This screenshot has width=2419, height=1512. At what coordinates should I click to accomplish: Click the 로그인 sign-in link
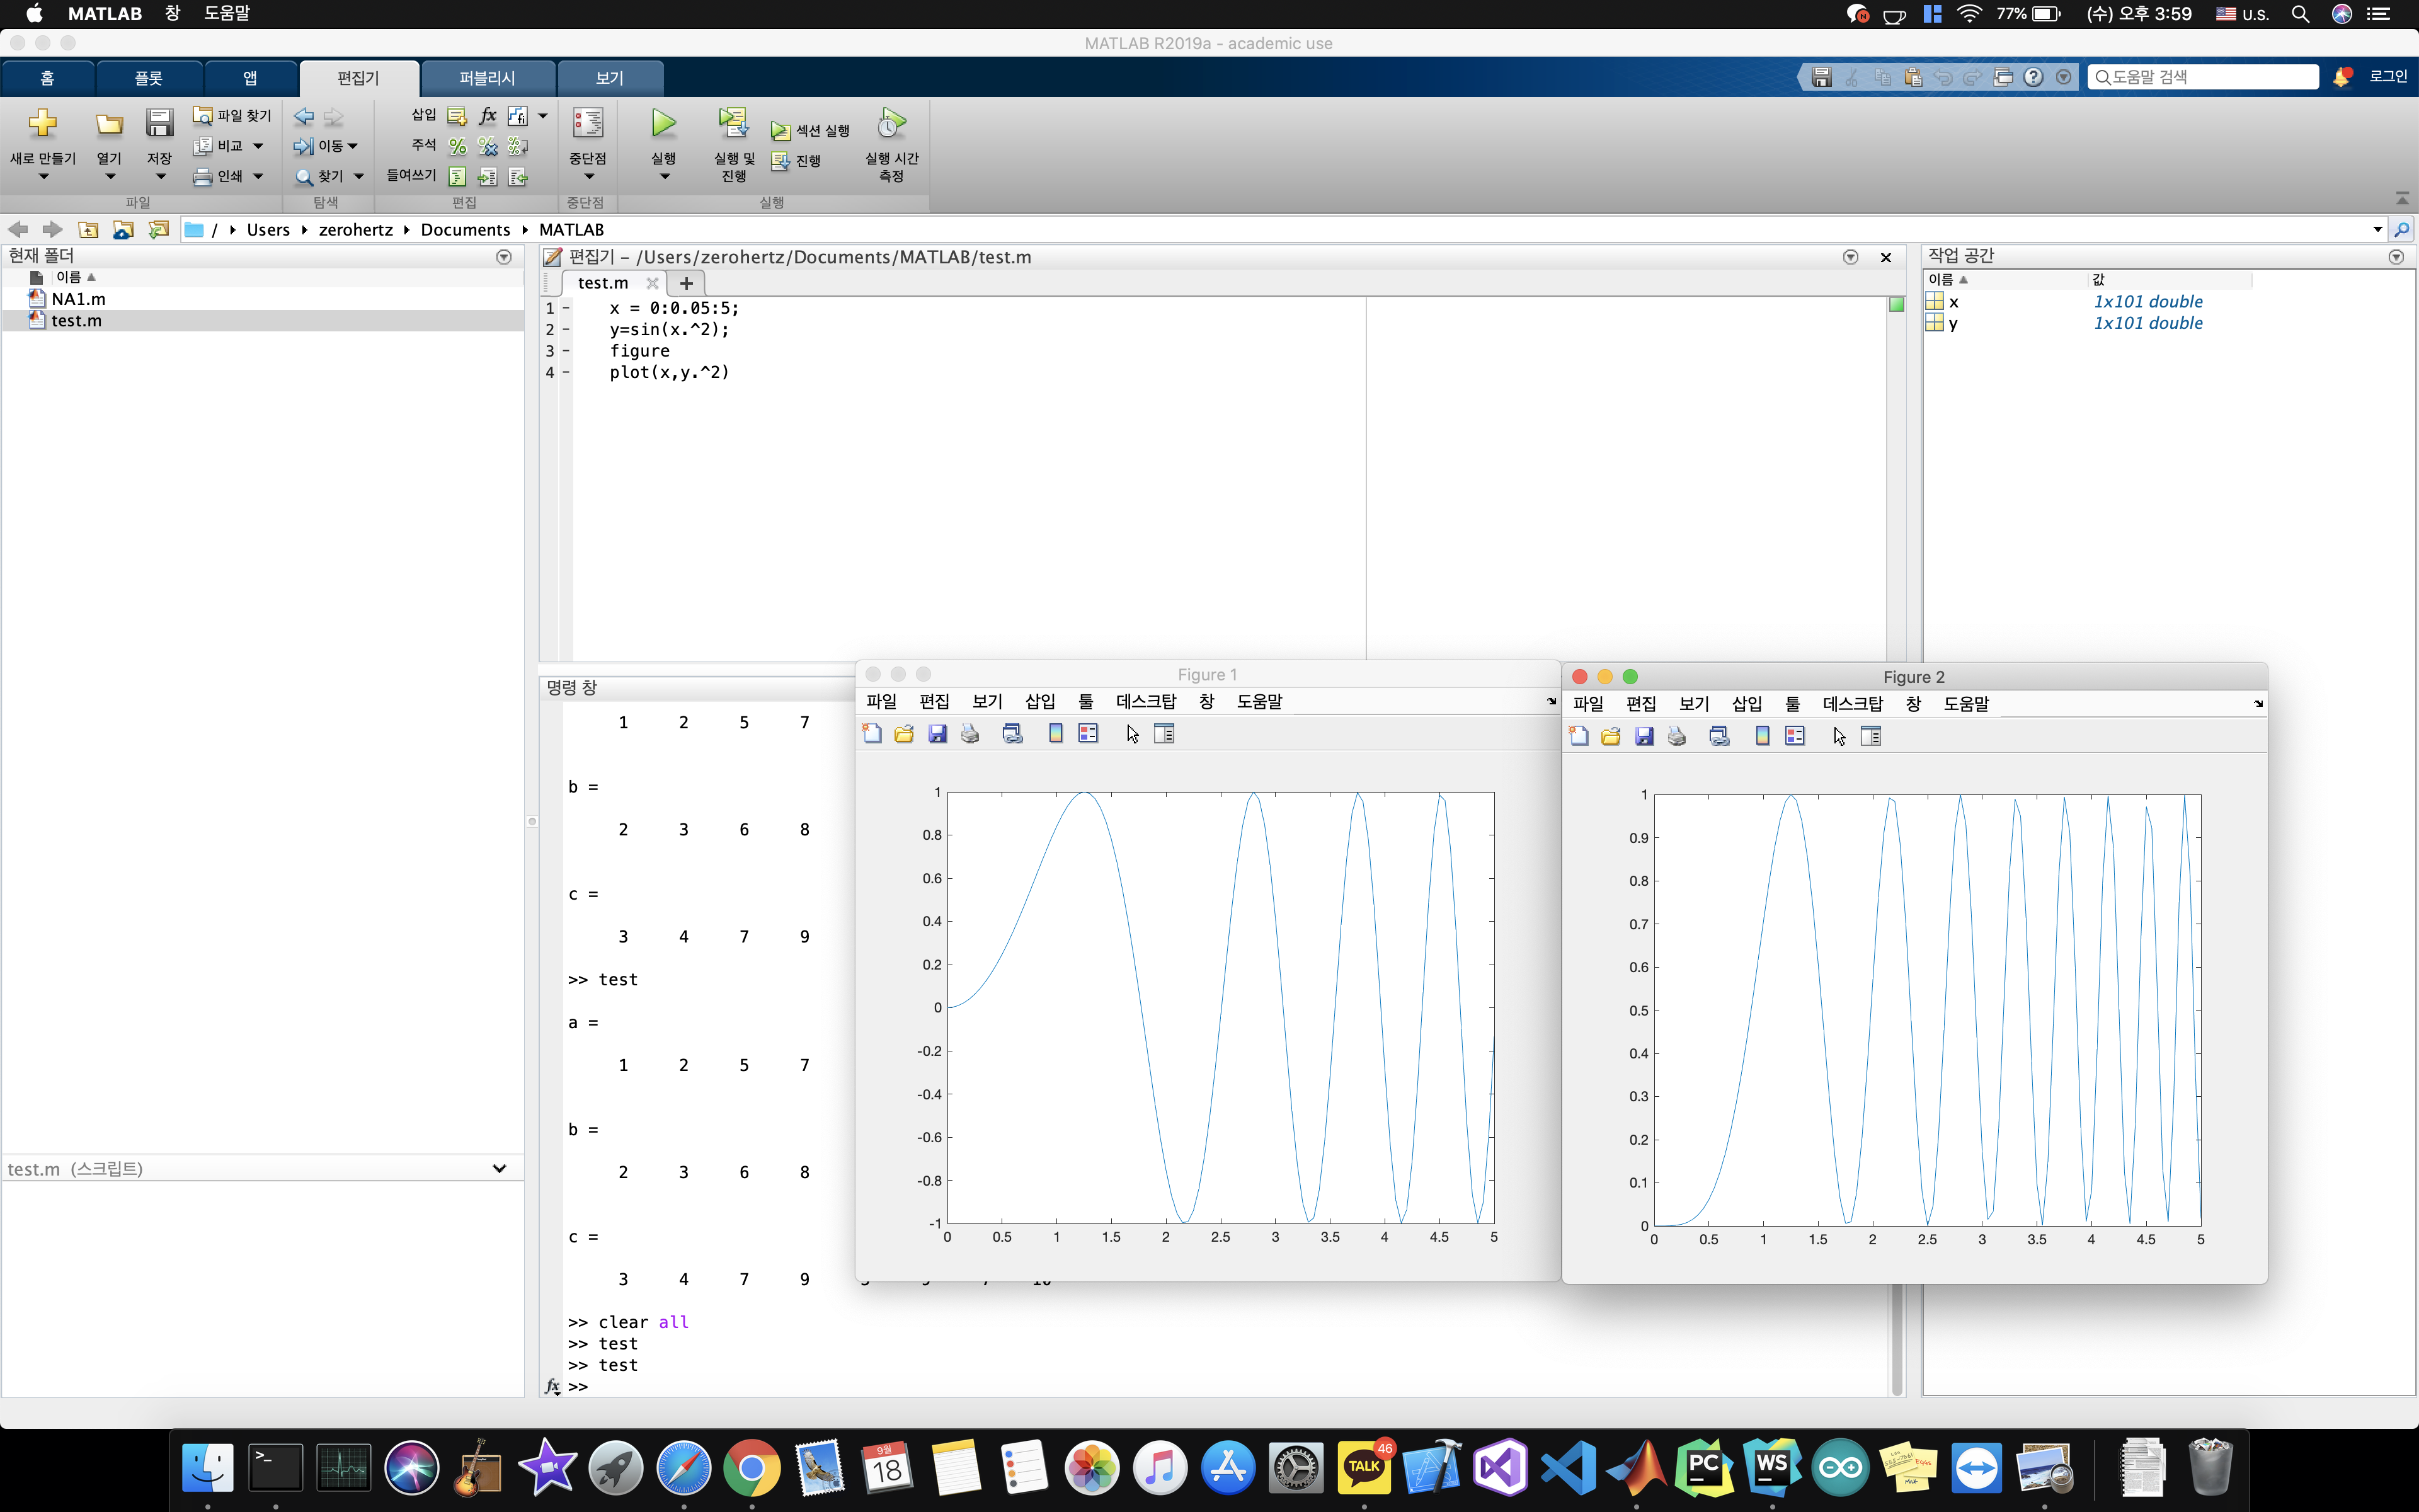point(2388,77)
